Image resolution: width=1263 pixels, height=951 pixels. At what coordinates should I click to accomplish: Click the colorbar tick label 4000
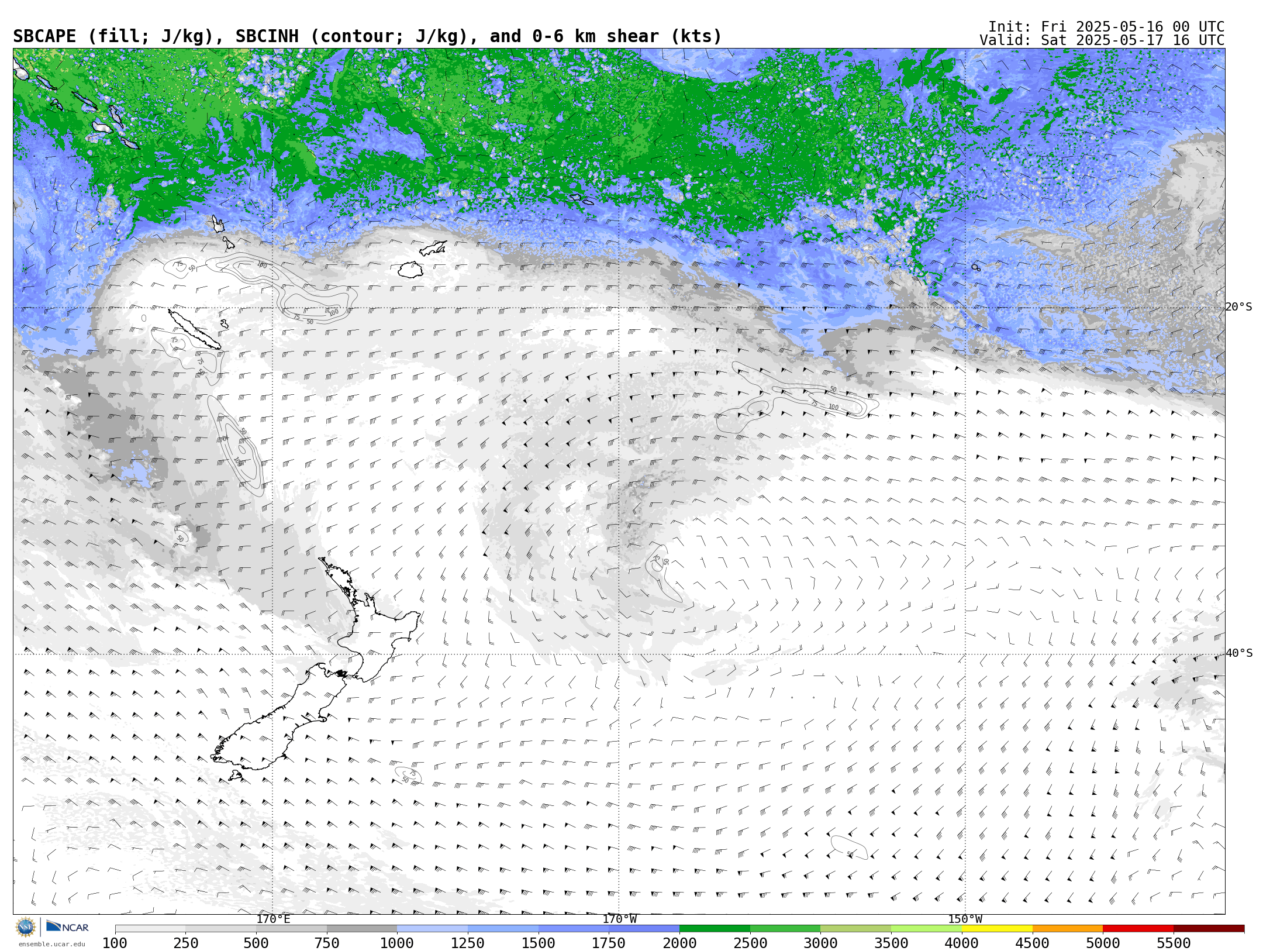(x=962, y=943)
